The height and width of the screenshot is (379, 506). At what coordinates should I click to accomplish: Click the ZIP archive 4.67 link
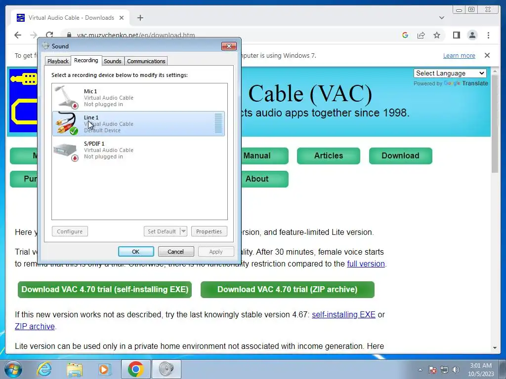pos(35,327)
